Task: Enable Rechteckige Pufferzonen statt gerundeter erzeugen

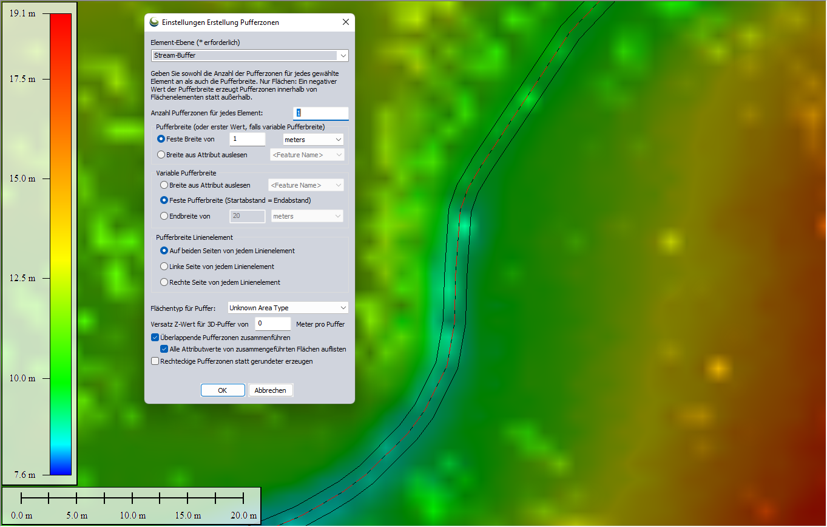Action: [x=155, y=361]
